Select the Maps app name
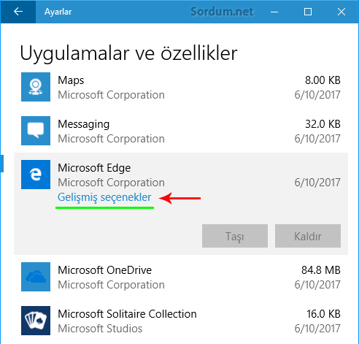The height and width of the screenshot is (344, 359). click(71, 80)
